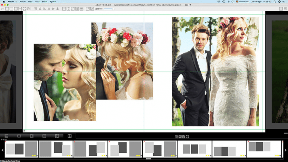Open the Album menu
Screen dimensions: 288x162
pos(23,2)
